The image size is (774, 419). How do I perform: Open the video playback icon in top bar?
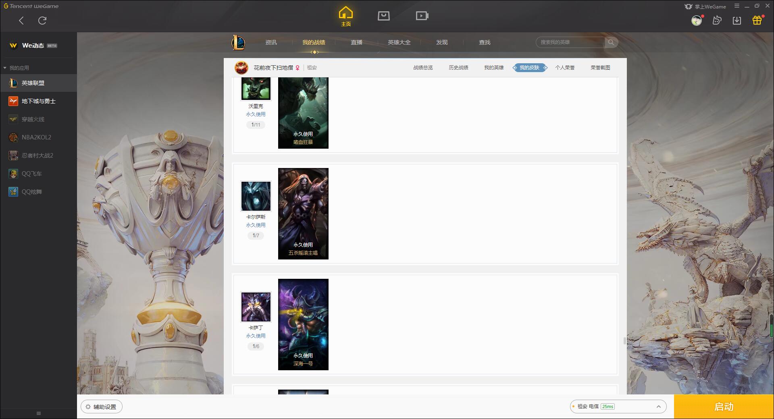pos(422,16)
